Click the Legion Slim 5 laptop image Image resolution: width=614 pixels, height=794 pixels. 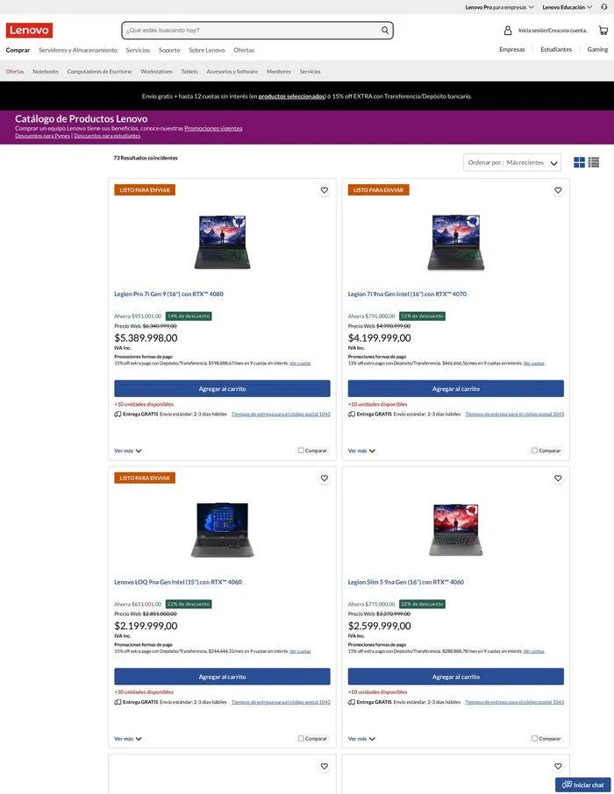click(x=456, y=529)
